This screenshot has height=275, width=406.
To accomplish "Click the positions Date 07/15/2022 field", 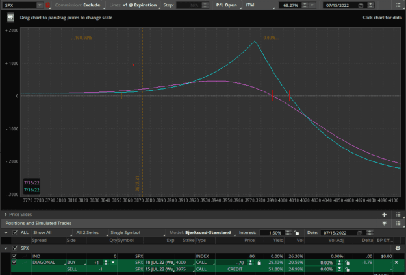I will pyautogui.click(x=338, y=233).
